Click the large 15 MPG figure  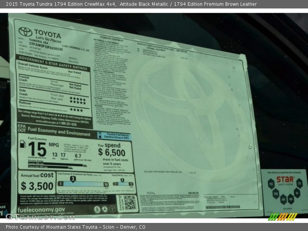(x=37, y=149)
